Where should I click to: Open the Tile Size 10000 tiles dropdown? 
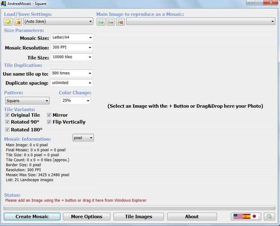coord(72,57)
